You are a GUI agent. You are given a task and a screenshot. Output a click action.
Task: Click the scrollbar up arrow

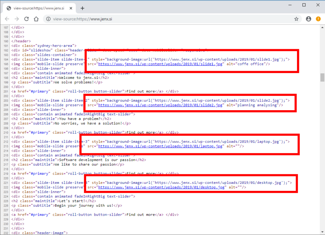coord(322,27)
